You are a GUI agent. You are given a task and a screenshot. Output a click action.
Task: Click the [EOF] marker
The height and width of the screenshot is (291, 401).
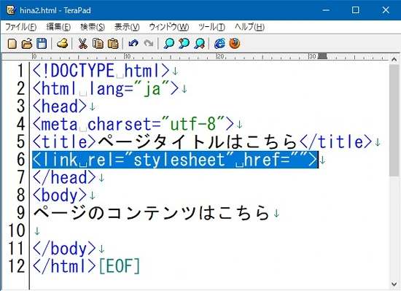coord(120,266)
